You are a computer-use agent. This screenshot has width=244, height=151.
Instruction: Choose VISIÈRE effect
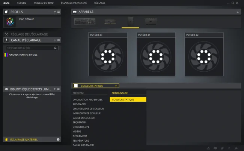click(77, 132)
